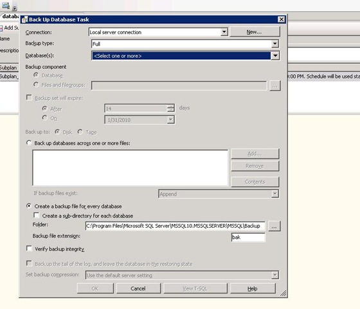
Task: Open the Backup type dropdown
Action: tap(275, 44)
